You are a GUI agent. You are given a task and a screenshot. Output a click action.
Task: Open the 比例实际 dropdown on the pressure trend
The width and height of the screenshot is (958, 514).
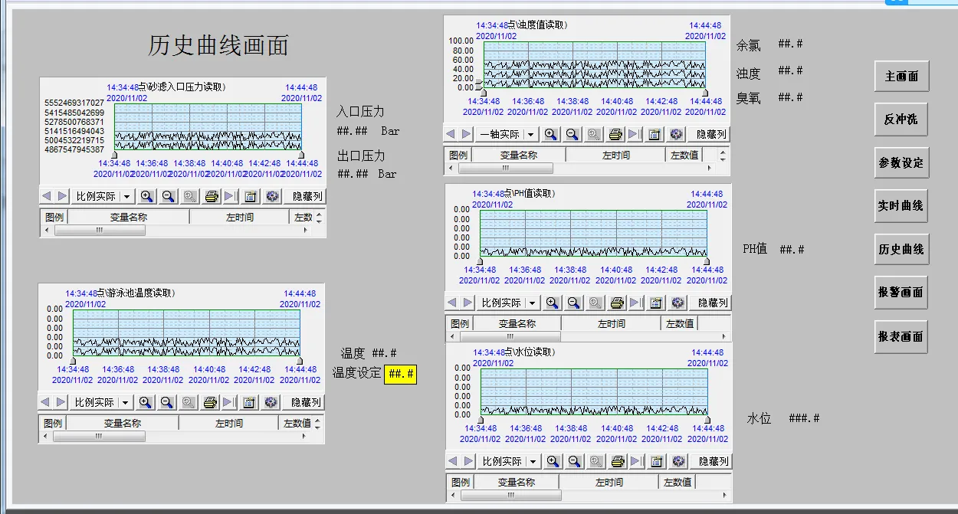(x=100, y=196)
